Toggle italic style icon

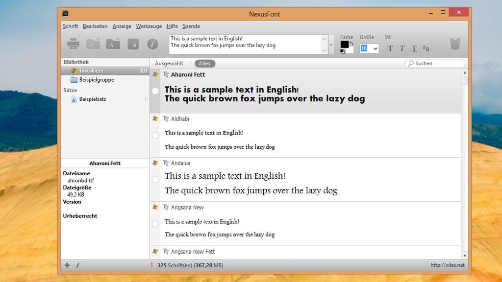pos(402,48)
